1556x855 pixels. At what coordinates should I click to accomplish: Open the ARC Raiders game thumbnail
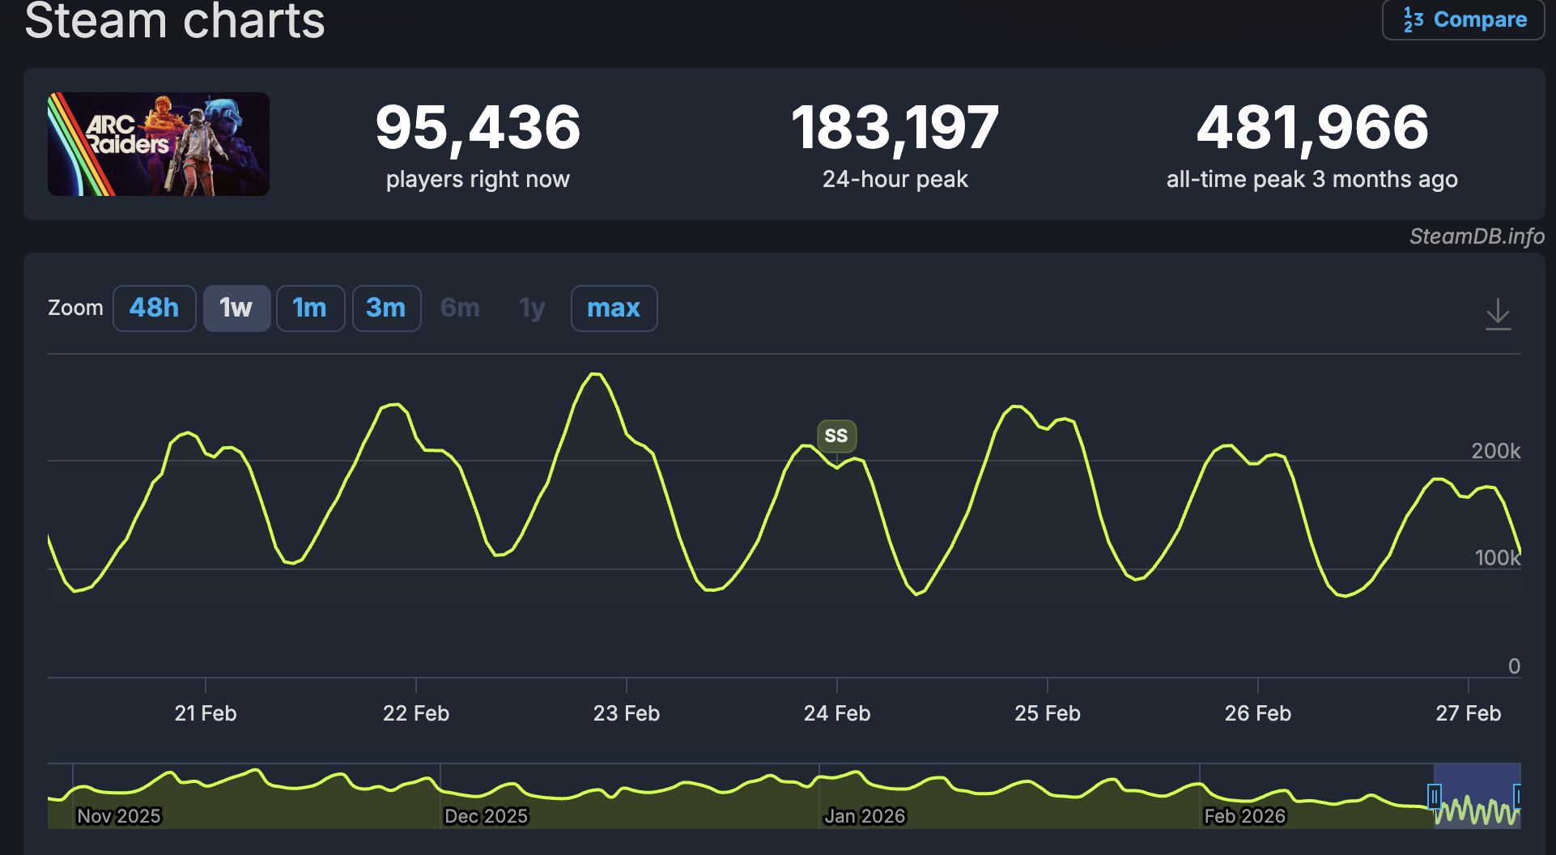159,144
